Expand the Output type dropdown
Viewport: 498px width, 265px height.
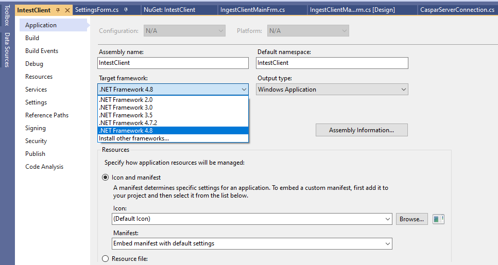(332, 90)
